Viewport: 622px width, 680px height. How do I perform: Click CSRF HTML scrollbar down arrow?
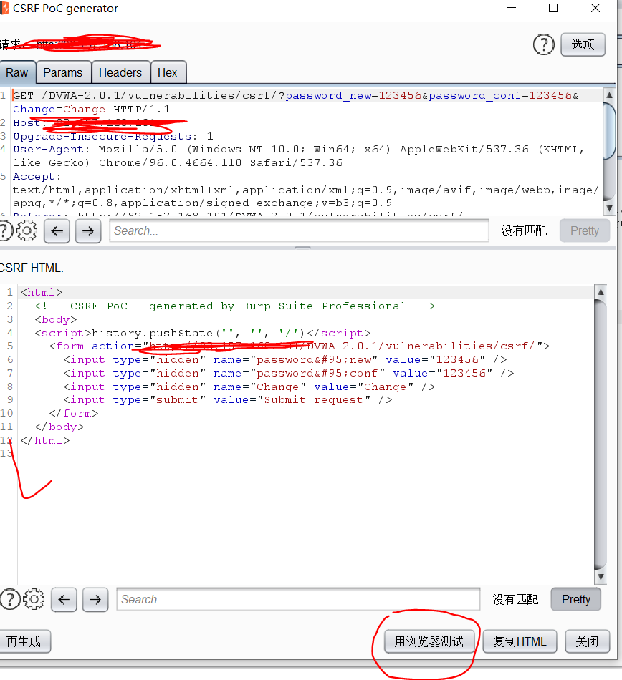601,577
